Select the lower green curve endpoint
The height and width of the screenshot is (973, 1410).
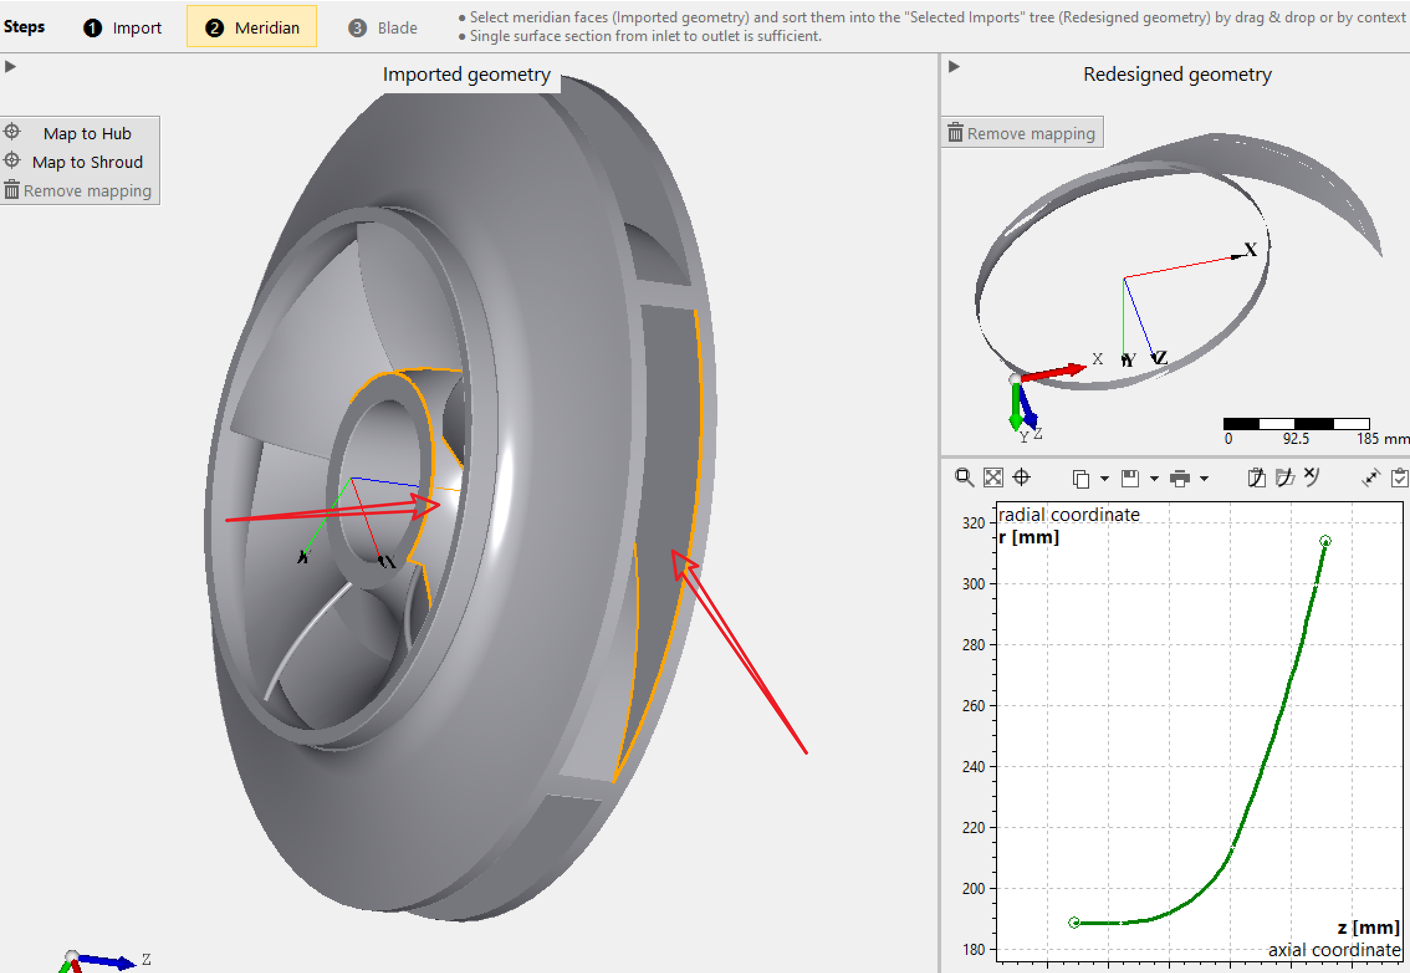click(x=1074, y=923)
